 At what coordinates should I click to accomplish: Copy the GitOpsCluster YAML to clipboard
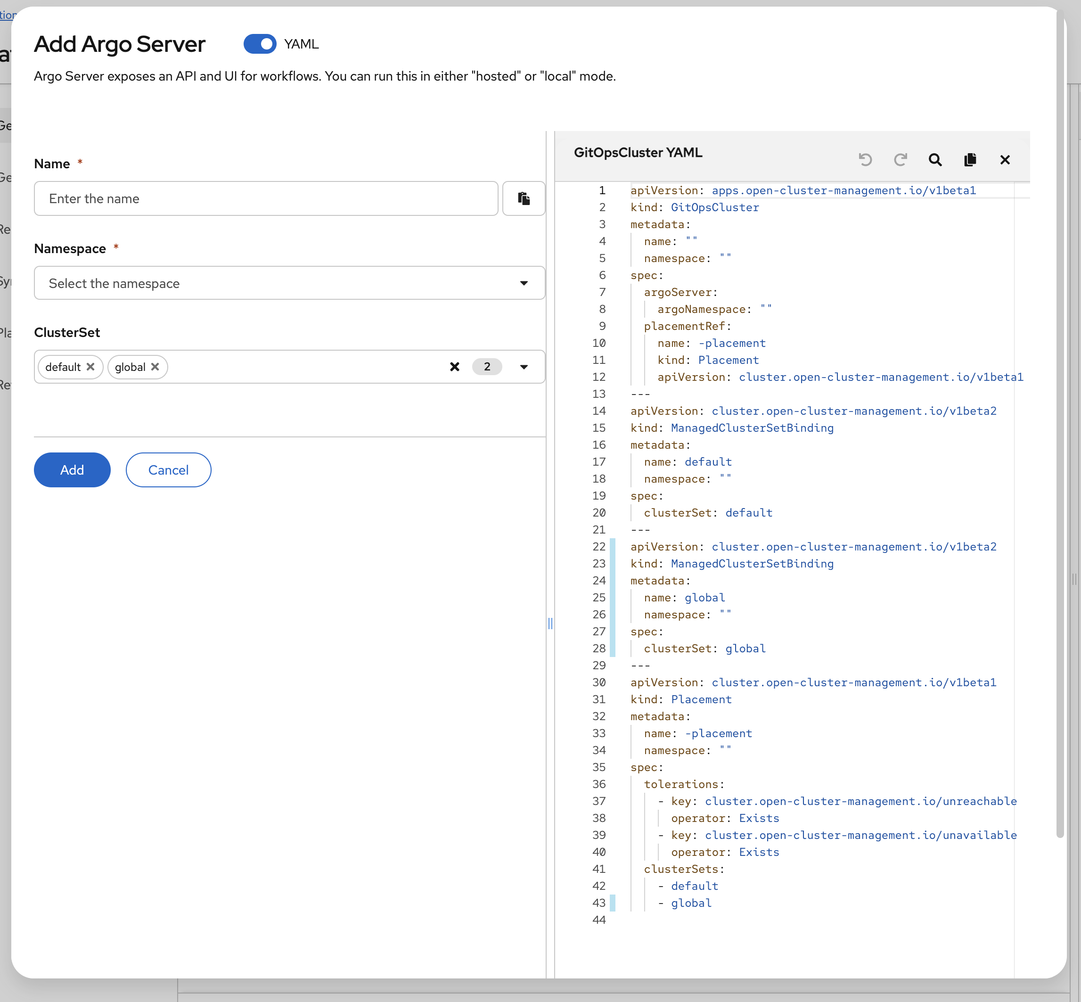click(970, 159)
